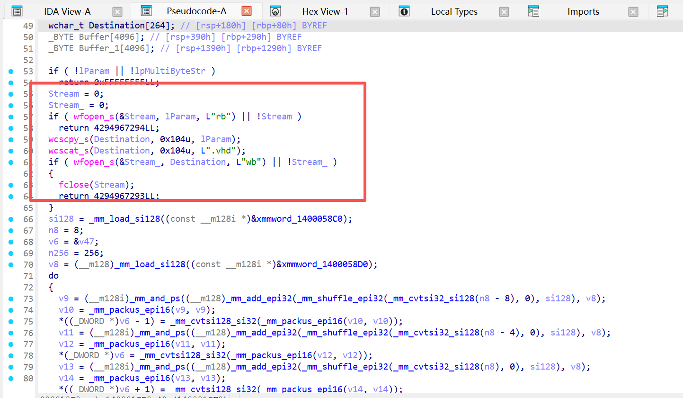Click the Hex View-1 tab icon
Viewport: 683px width, 398px height.
point(275,11)
